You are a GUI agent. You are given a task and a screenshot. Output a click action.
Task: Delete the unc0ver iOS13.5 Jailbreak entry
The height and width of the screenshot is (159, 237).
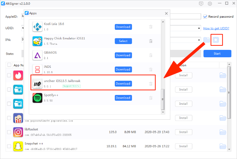(x=151, y=84)
